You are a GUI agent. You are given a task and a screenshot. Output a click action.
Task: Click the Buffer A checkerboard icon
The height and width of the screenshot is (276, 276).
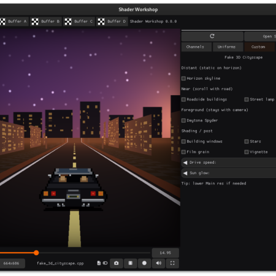pos(2,21)
